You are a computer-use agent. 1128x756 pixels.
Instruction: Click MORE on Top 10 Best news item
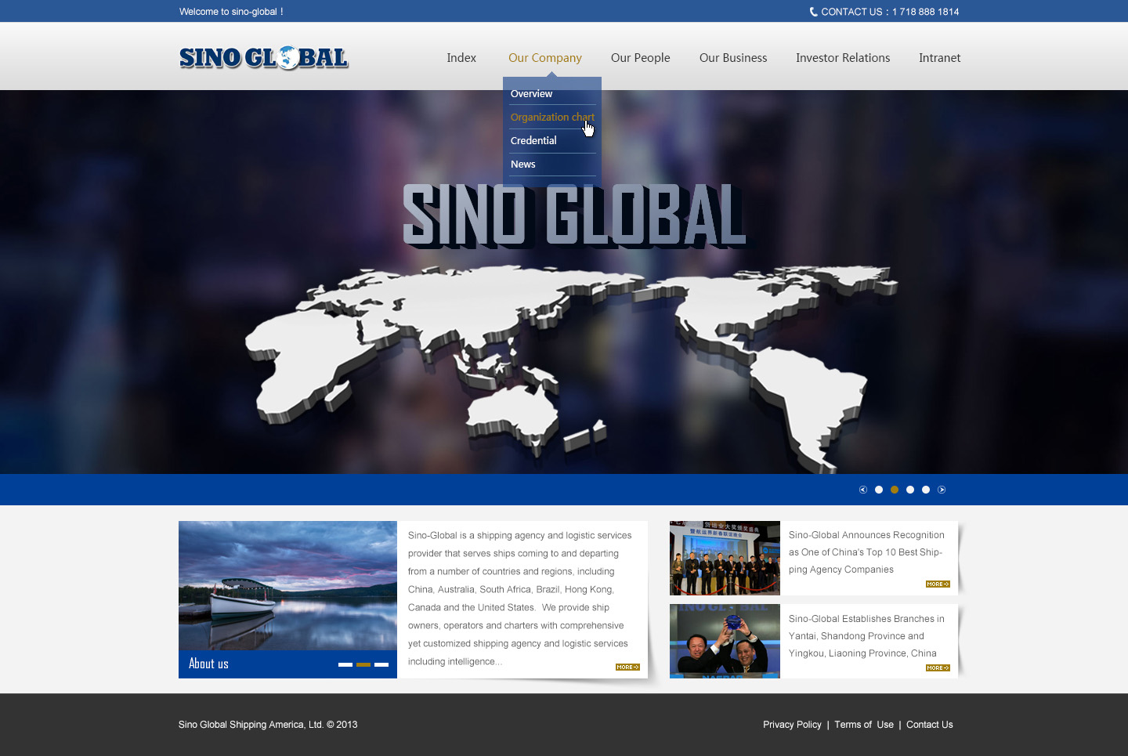click(x=938, y=584)
